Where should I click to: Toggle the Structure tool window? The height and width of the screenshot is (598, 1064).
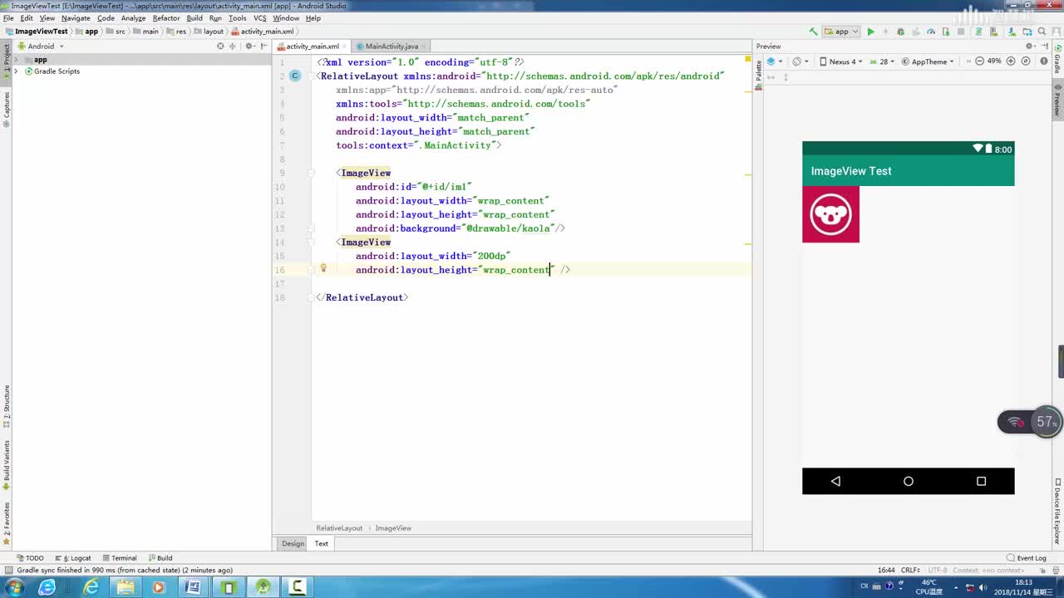click(x=6, y=406)
